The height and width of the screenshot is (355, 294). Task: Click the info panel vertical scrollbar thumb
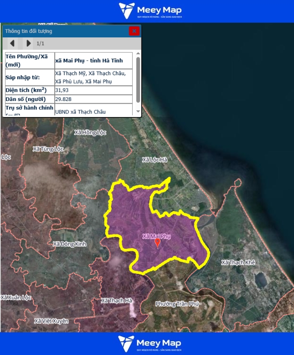coord(138,78)
